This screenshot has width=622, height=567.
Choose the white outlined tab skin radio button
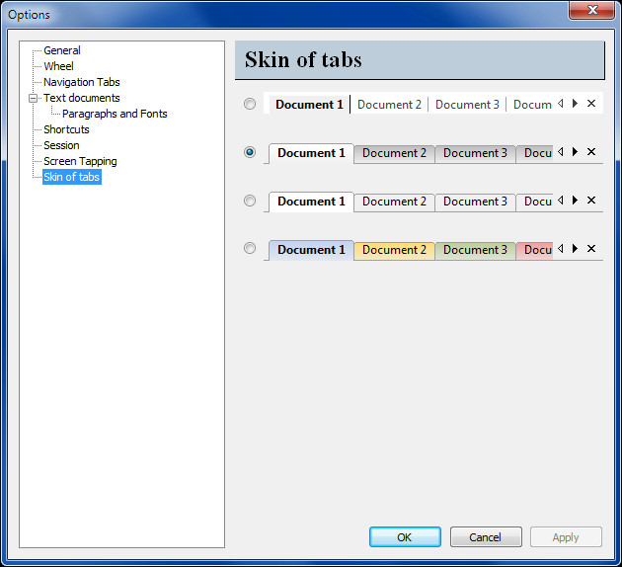click(x=250, y=201)
